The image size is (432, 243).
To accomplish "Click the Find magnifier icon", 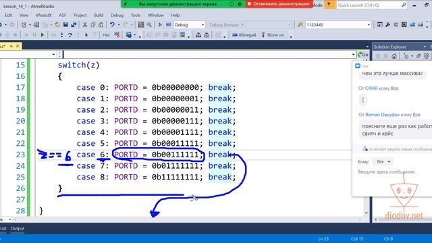I will [x=149, y=25].
